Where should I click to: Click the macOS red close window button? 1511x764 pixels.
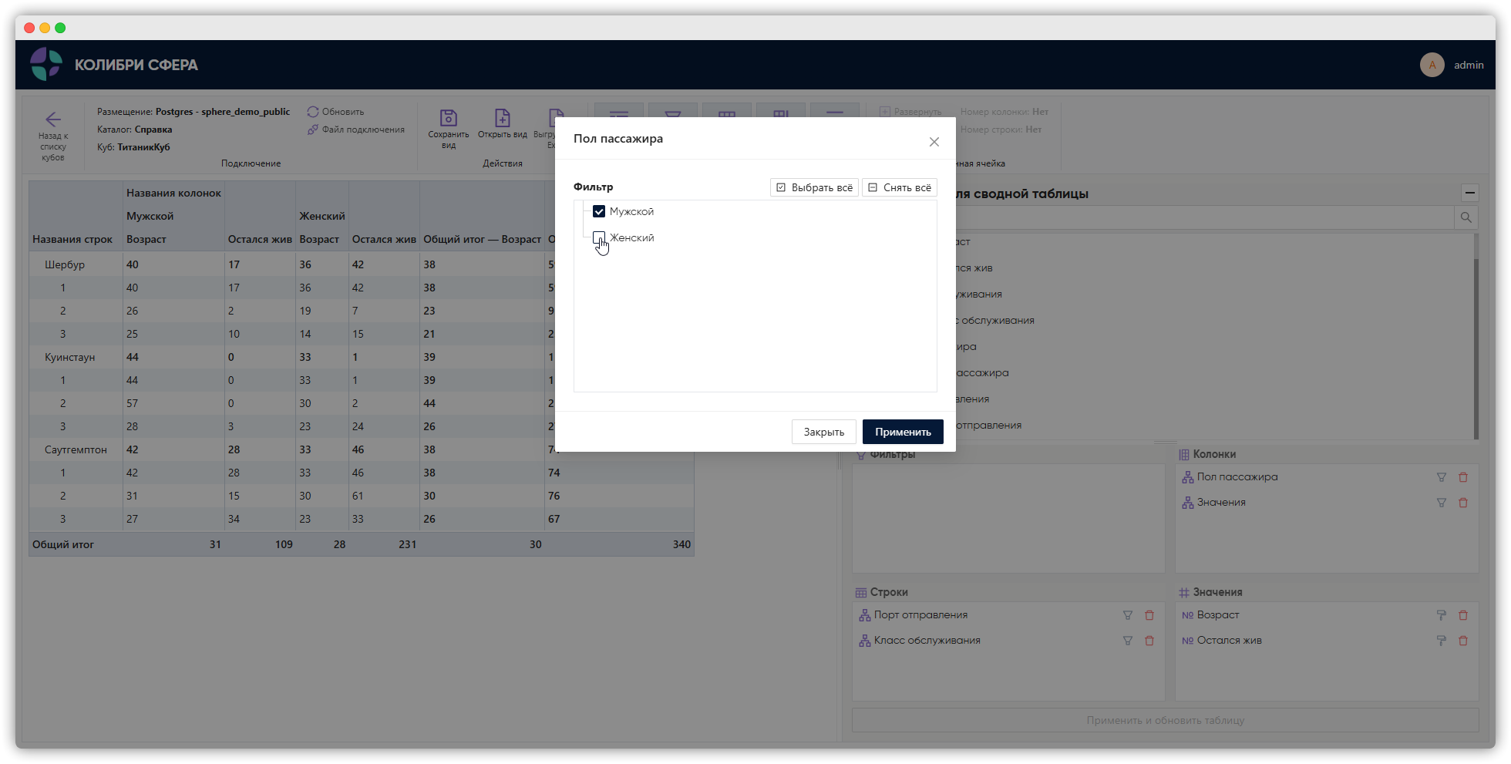(x=29, y=28)
